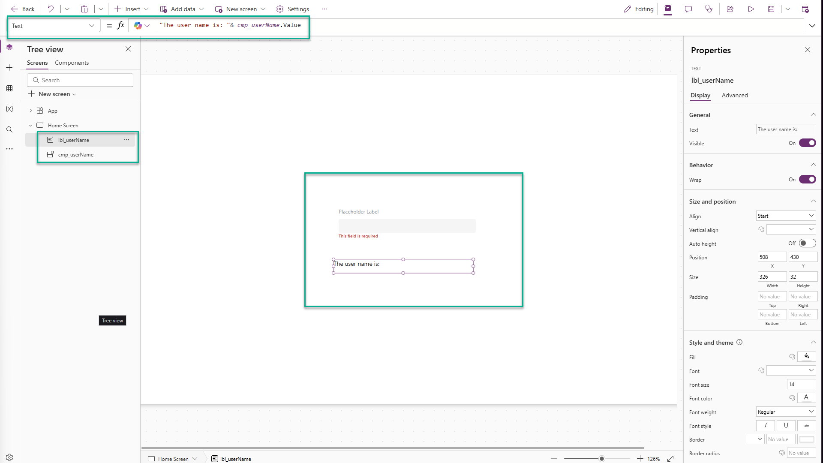
Task: Click the Preview app play icon
Action: [751, 9]
